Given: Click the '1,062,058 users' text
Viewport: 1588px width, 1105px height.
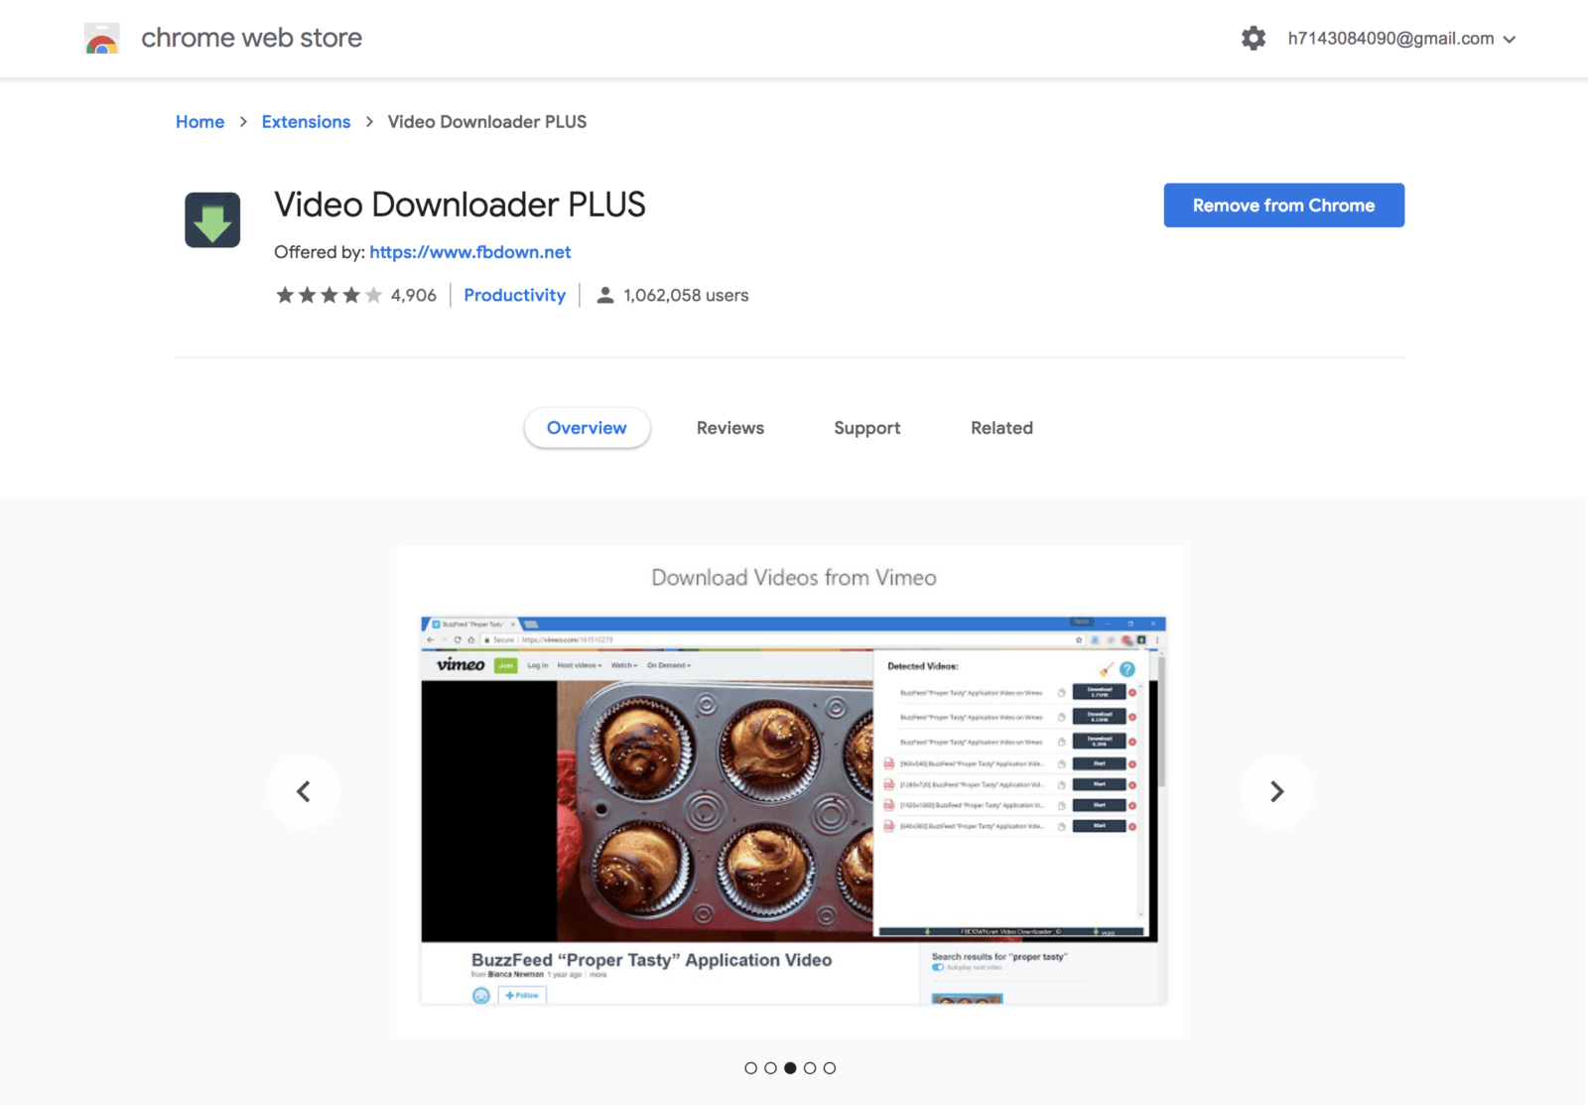Looking at the screenshot, I should 686,295.
